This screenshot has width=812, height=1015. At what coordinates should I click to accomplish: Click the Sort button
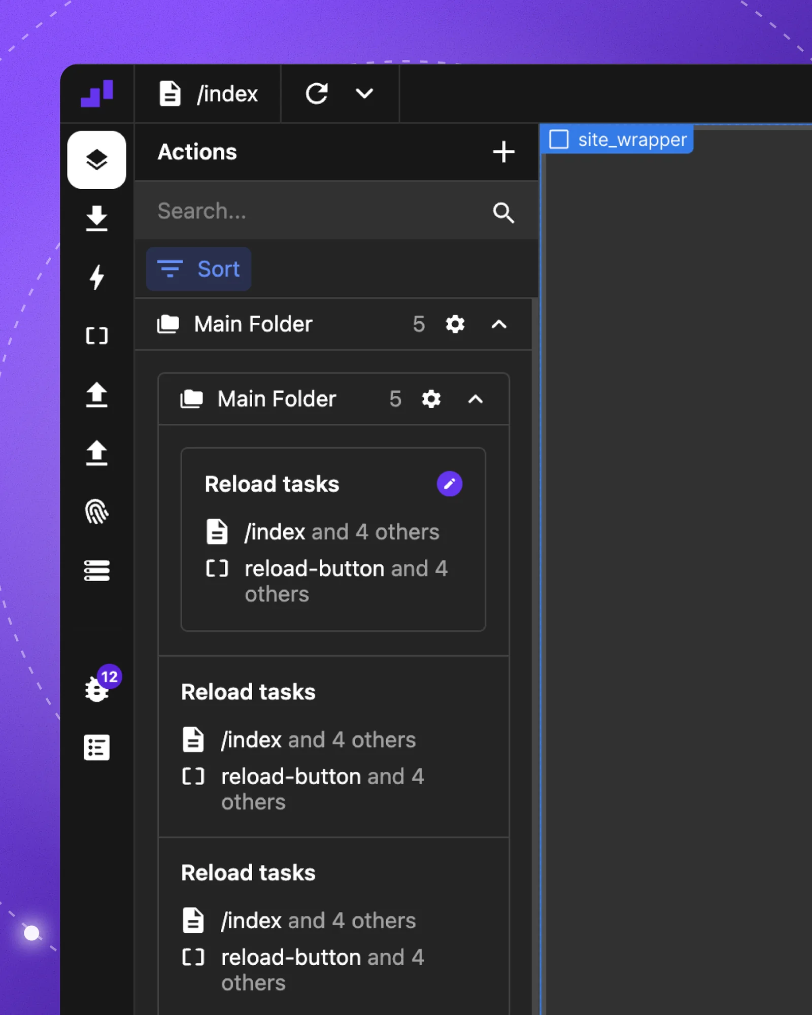pos(198,269)
